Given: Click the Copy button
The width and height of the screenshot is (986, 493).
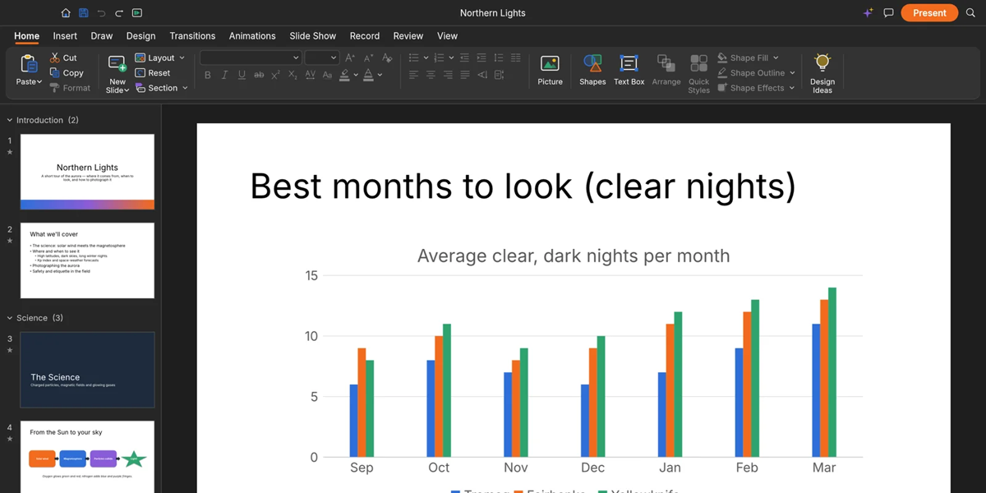Looking at the screenshot, I should pos(67,73).
